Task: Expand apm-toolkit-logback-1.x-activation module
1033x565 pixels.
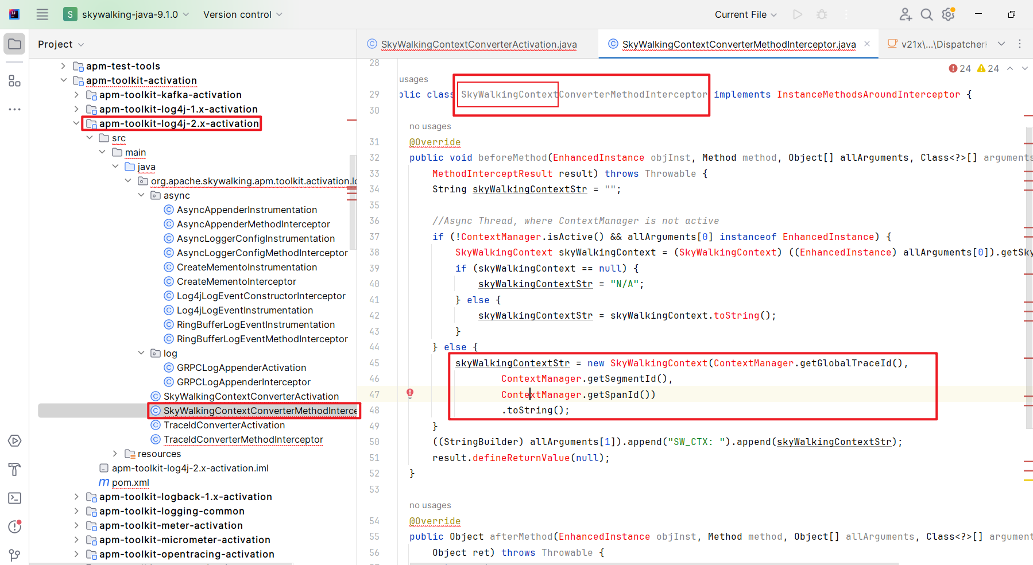Action: (x=76, y=497)
